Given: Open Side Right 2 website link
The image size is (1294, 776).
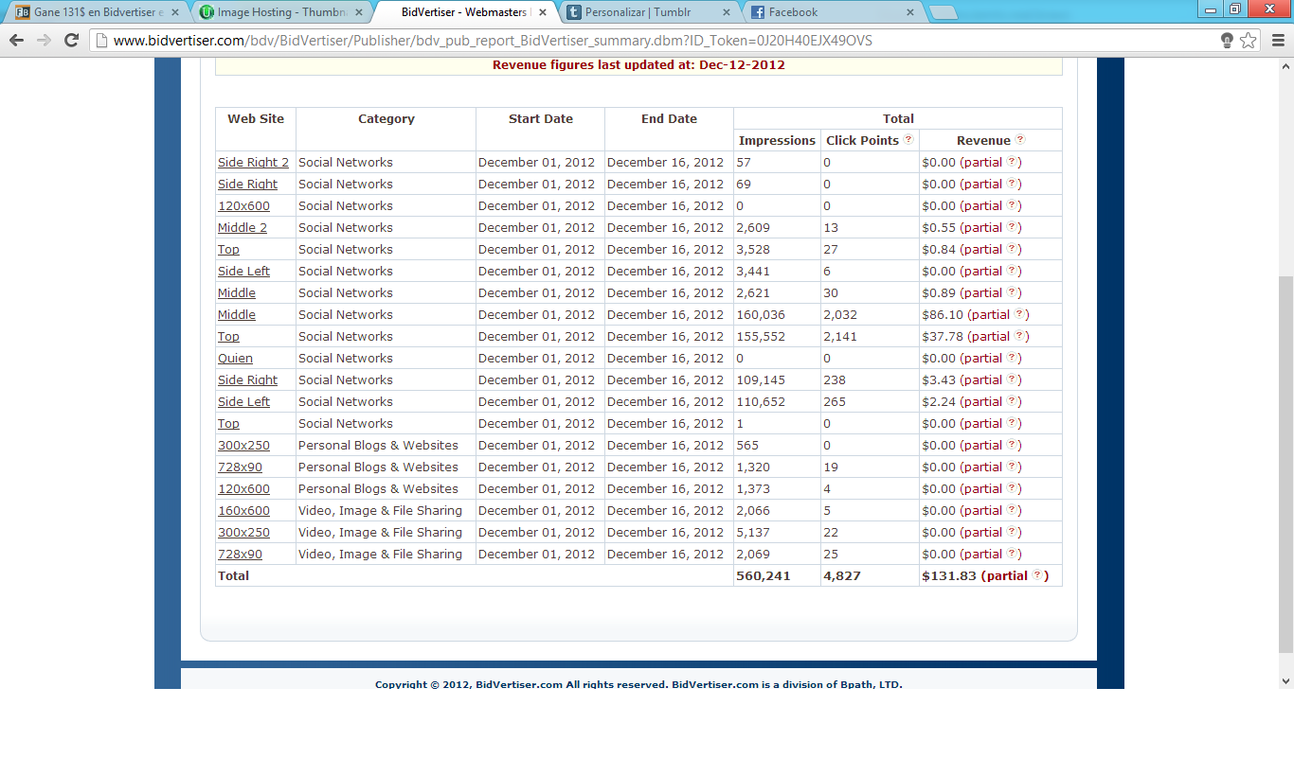Looking at the screenshot, I should [253, 163].
